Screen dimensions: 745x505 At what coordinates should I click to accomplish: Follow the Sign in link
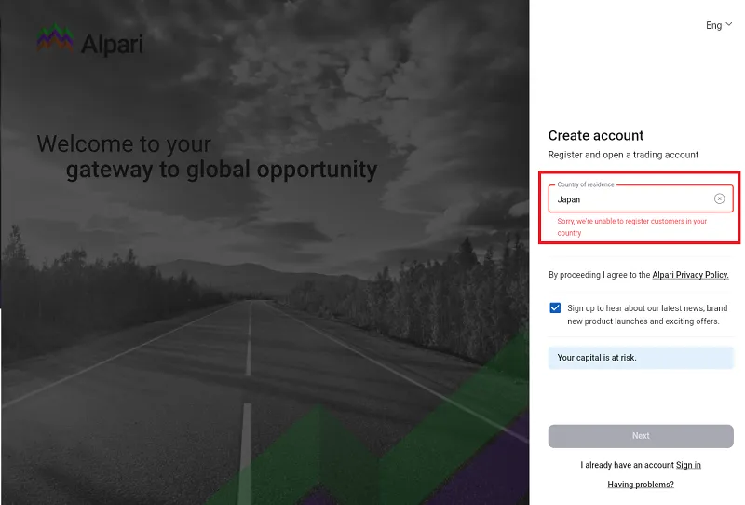click(x=688, y=465)
